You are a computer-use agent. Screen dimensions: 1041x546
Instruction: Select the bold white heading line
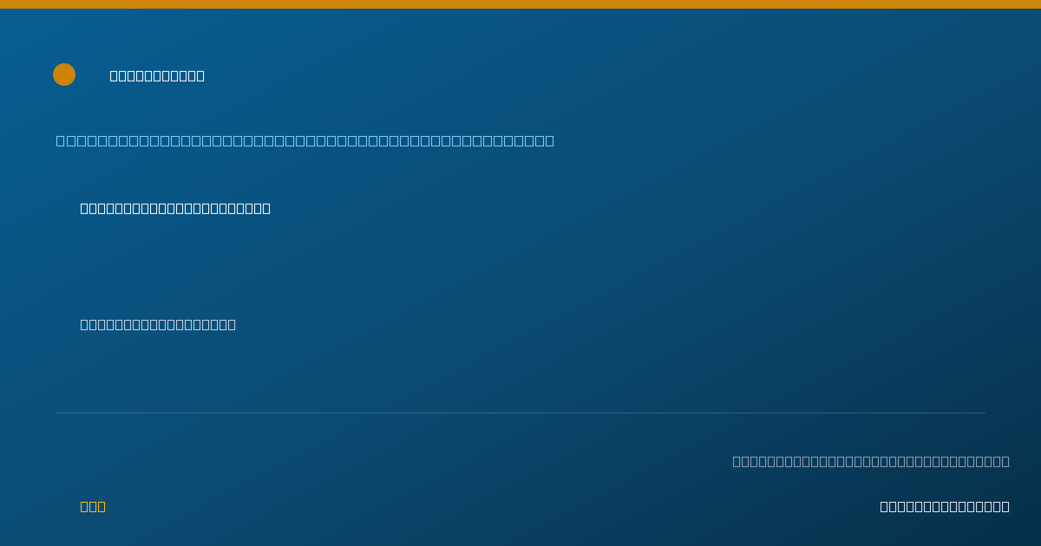[x=175, y=208]
